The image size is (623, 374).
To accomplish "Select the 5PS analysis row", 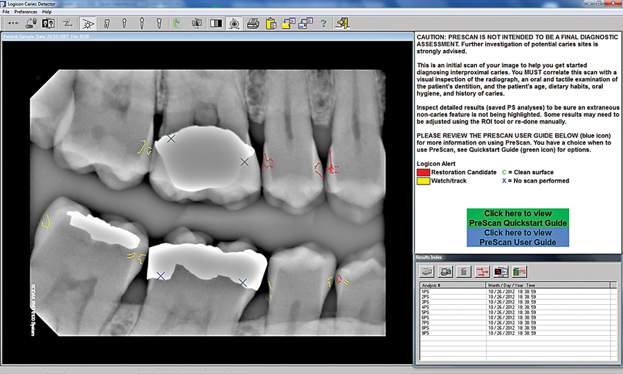I will [426, 312].
